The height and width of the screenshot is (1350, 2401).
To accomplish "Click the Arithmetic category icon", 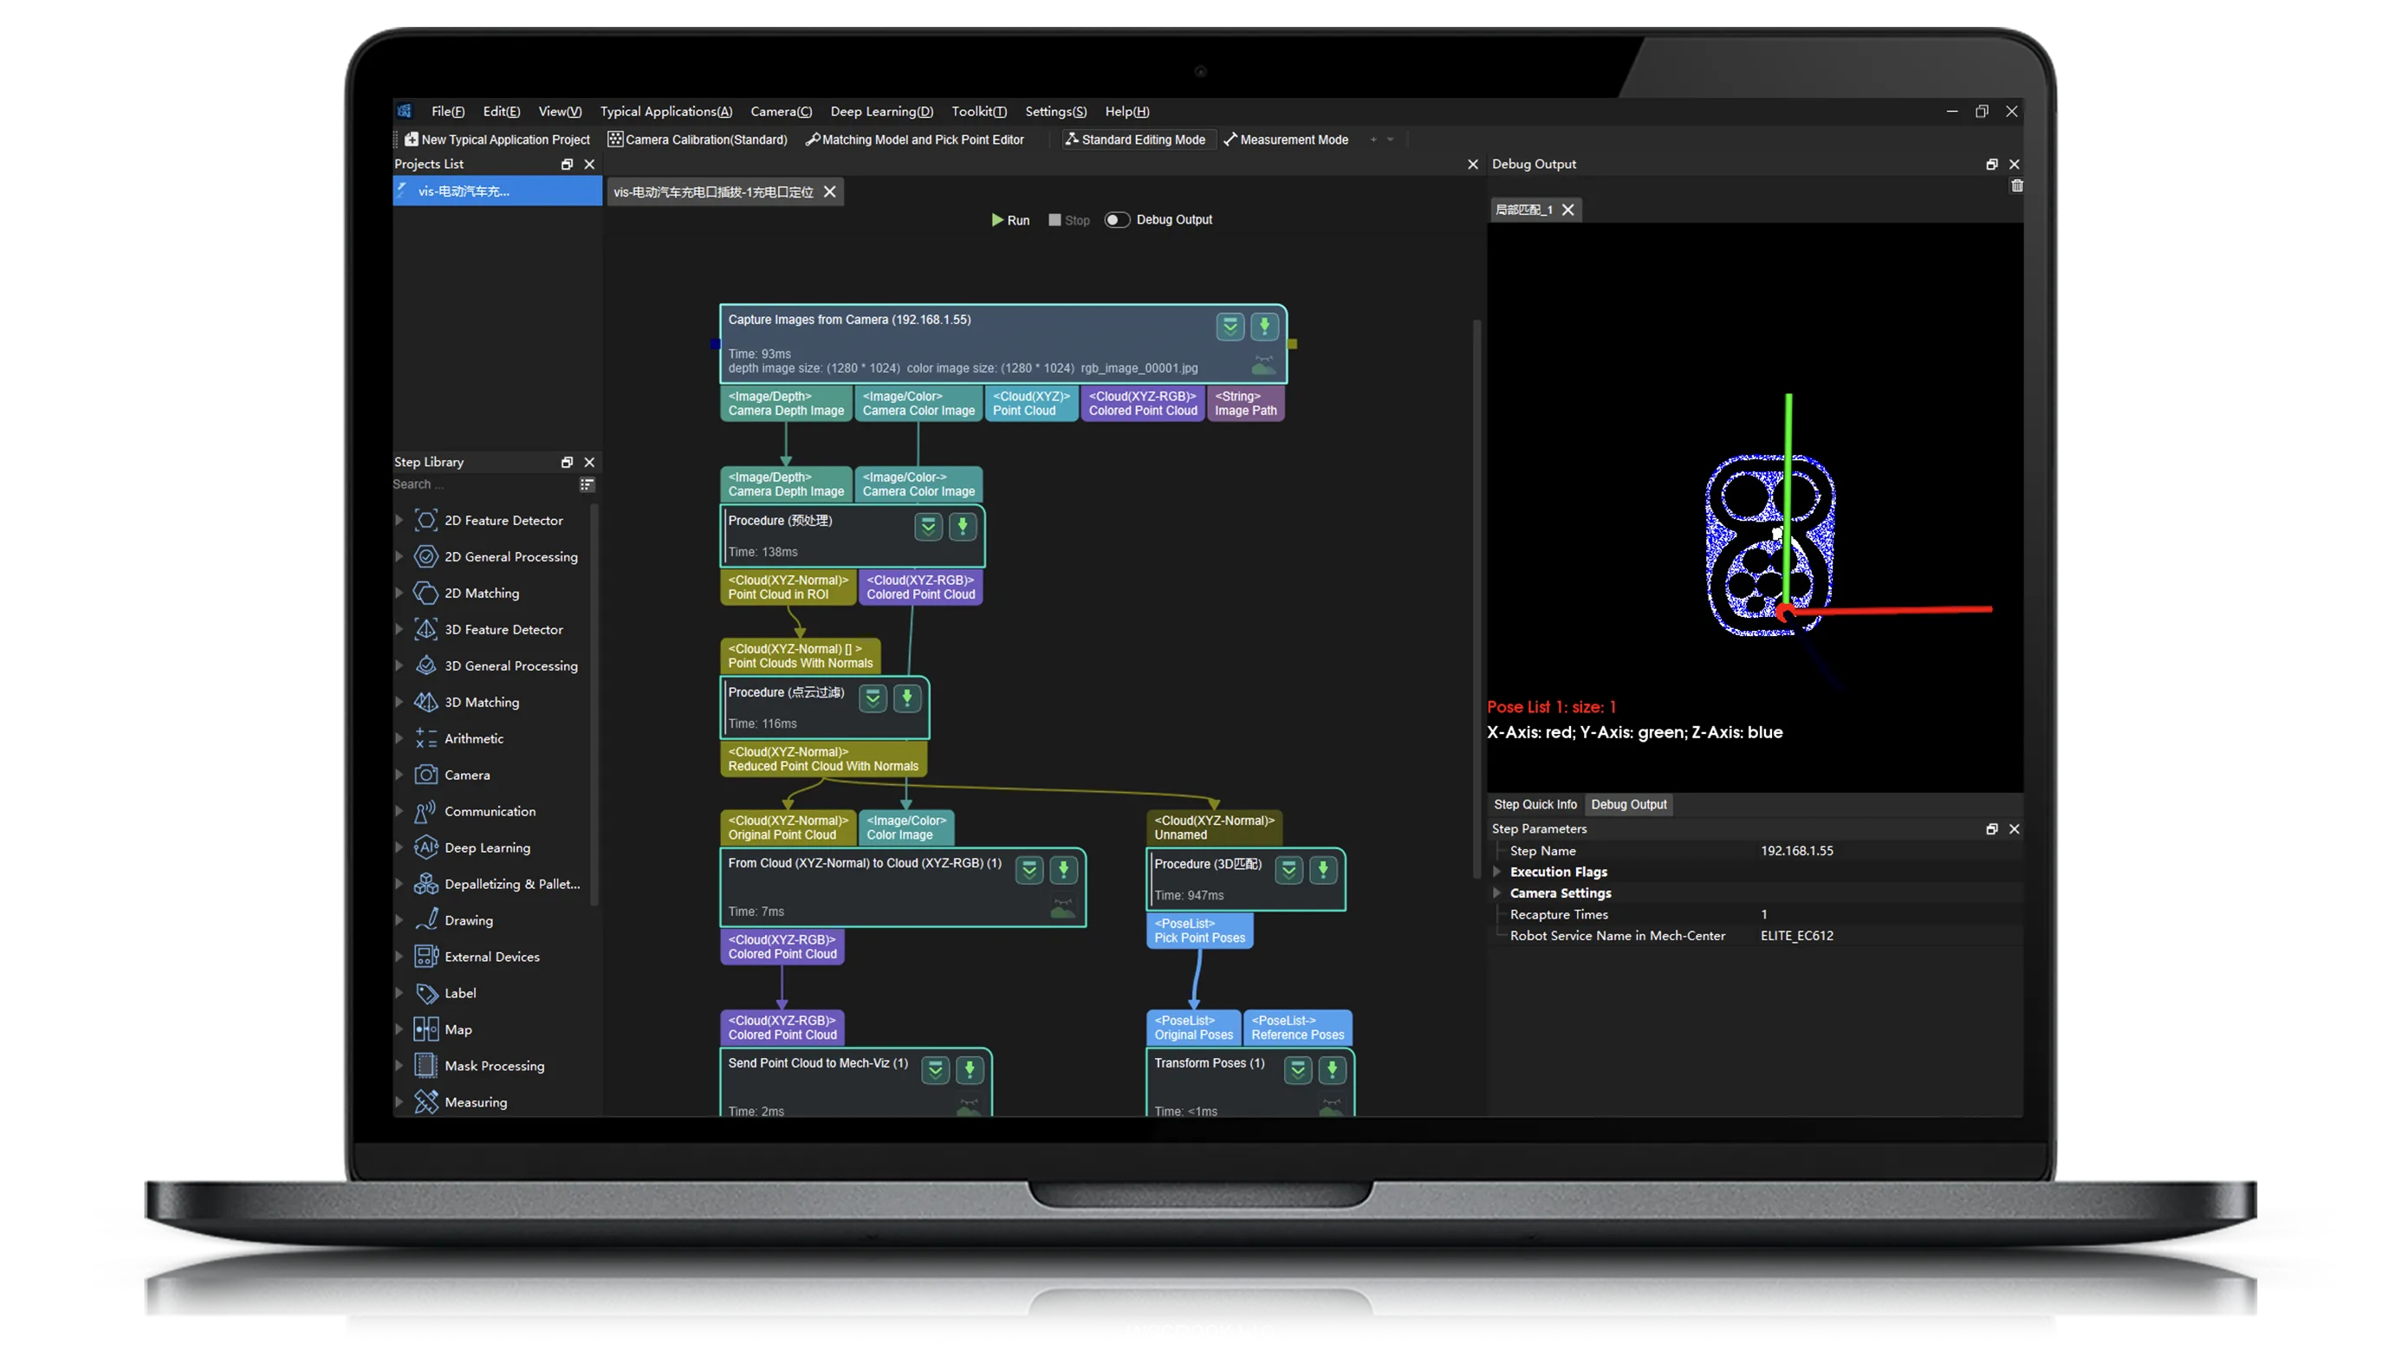I will [x=426, y=738].
